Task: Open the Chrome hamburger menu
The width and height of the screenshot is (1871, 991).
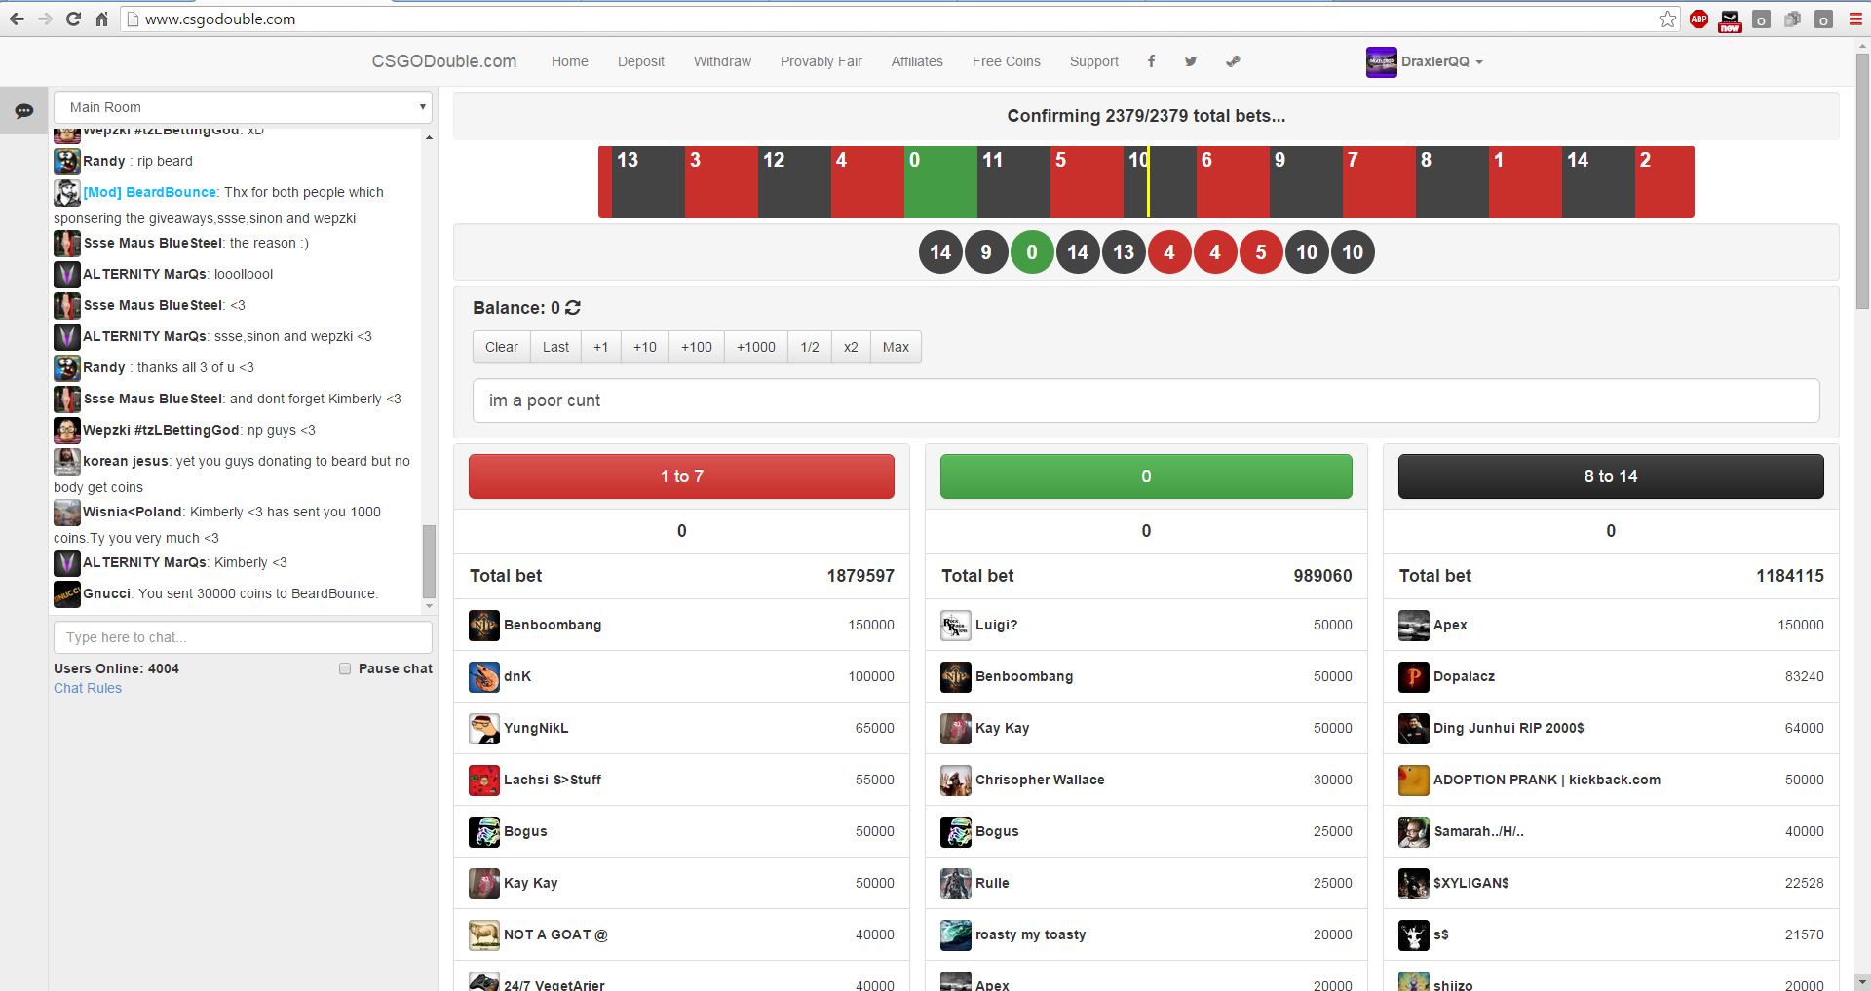Action: tap(1855, 19)
